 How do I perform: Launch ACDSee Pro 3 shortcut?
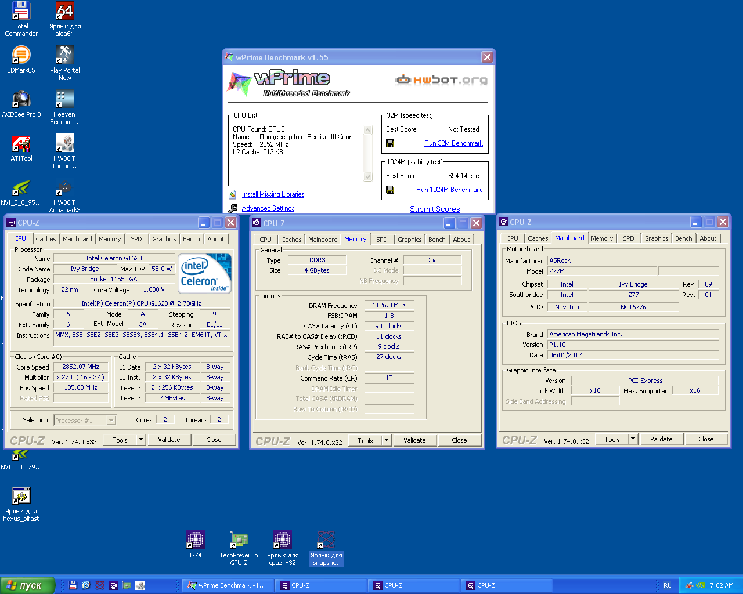point(21,104)
